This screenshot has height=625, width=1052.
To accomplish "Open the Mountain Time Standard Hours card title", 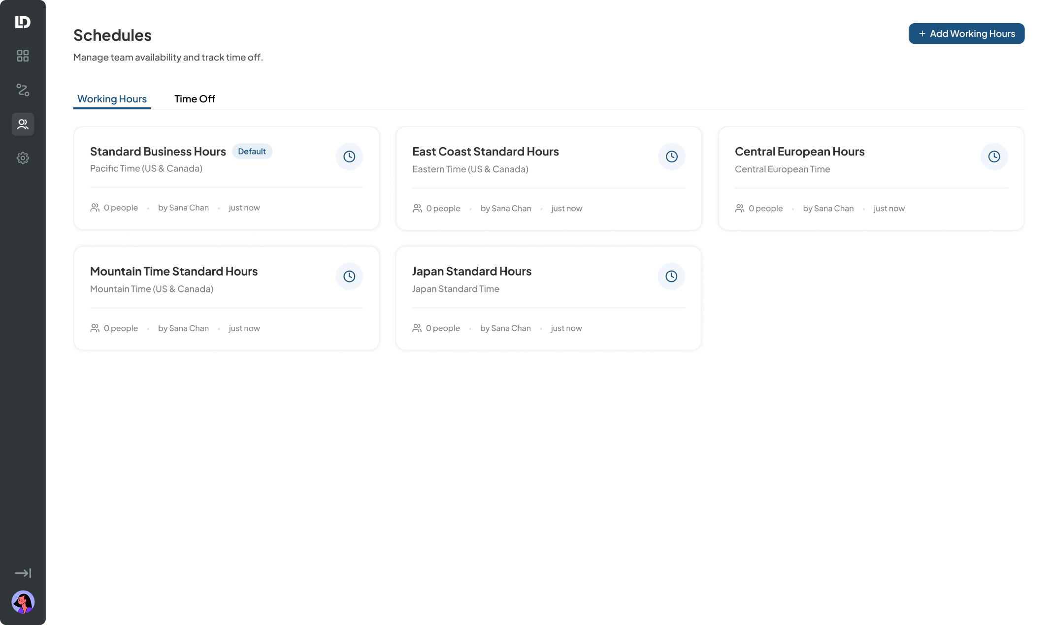I will (174, 271).
